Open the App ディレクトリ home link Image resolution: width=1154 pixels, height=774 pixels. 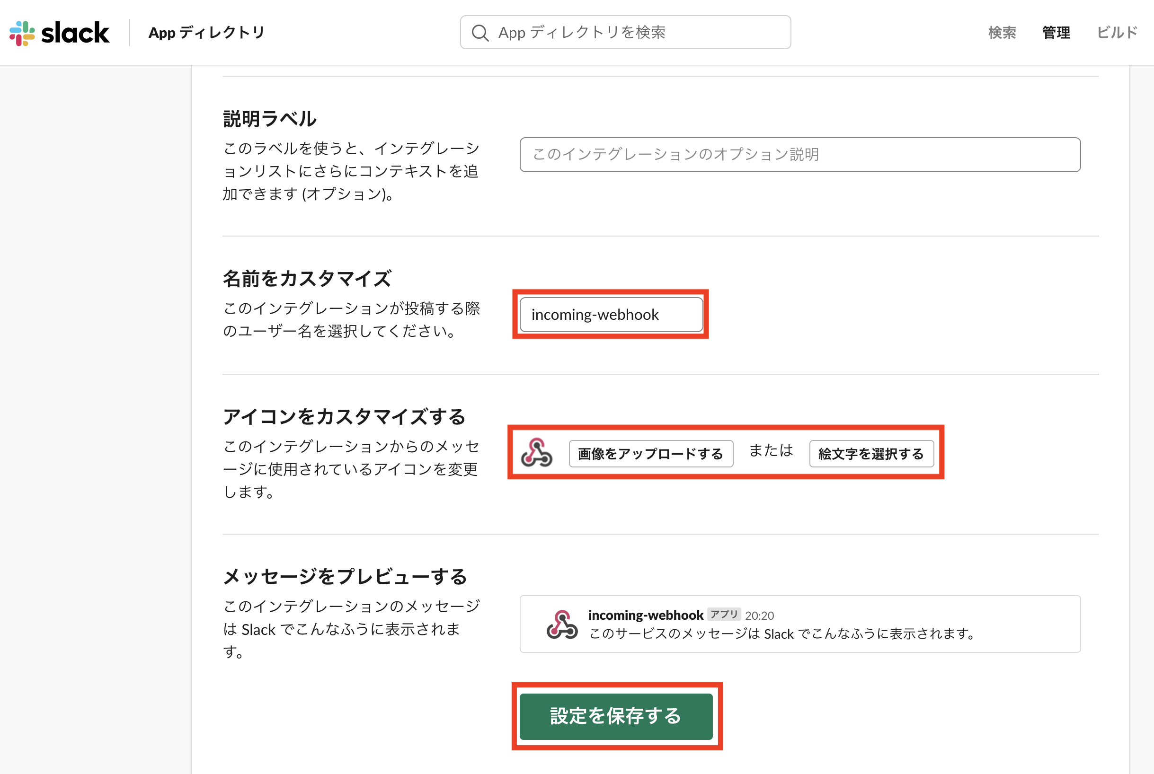pos(206,33)
